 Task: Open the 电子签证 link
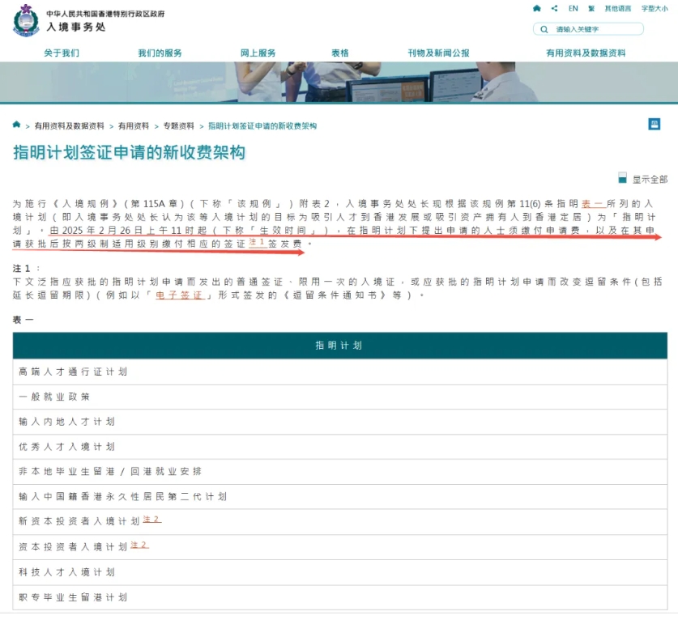click(179, 295)
